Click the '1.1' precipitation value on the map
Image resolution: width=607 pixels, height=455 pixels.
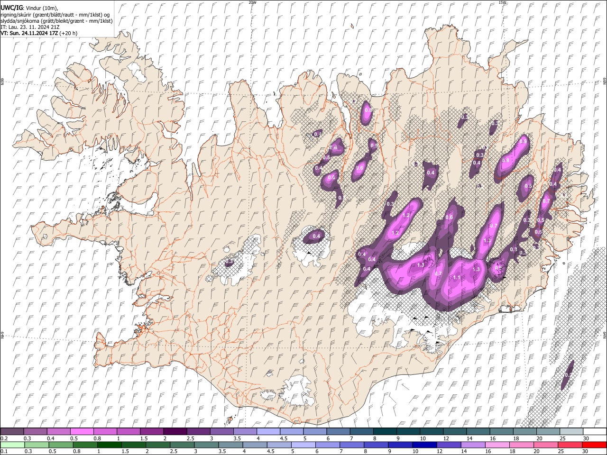(x=457, y=278)
